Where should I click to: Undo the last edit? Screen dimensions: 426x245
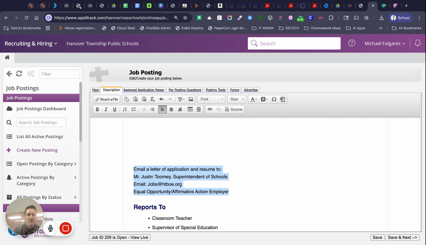[161, 99]
